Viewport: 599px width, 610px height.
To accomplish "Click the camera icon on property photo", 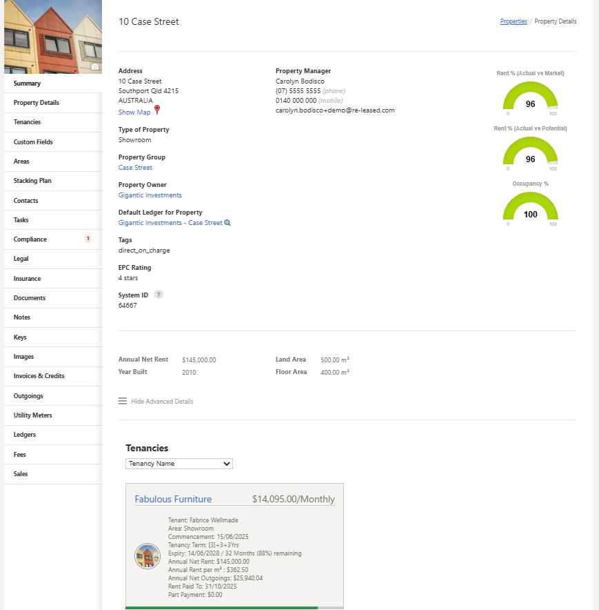I will point(95,67).
